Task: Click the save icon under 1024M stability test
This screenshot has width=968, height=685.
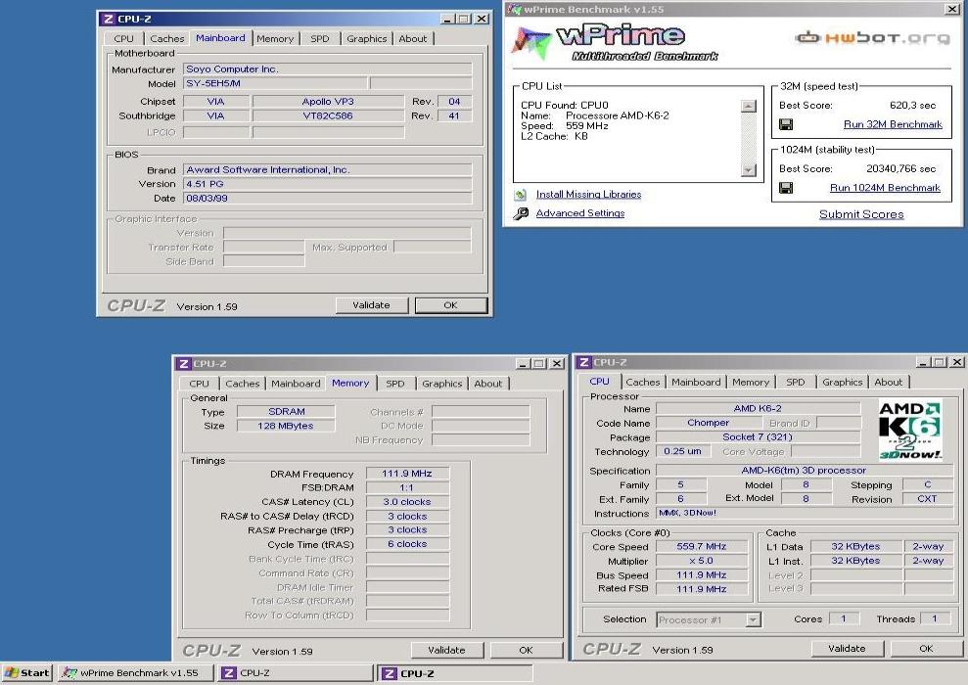Action: [786, 188]
